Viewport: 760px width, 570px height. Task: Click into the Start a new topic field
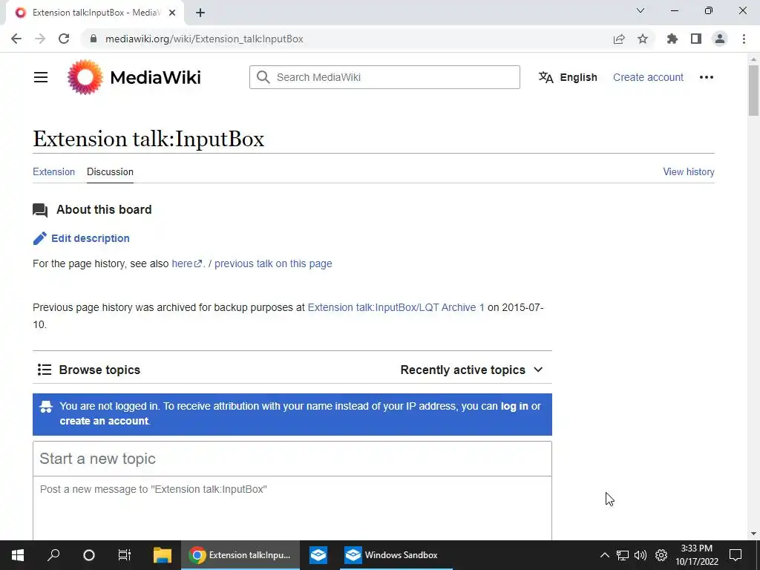click(x=292, y=459)
